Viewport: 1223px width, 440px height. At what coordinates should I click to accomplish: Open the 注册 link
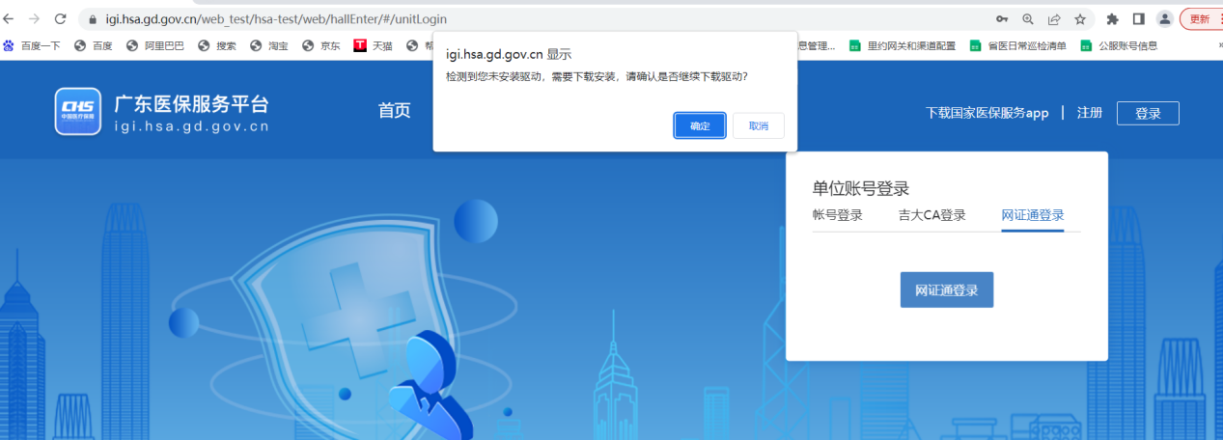tap(1090, 113)
